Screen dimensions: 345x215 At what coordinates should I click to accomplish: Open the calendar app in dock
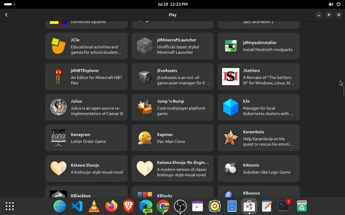tap(198, 206)
